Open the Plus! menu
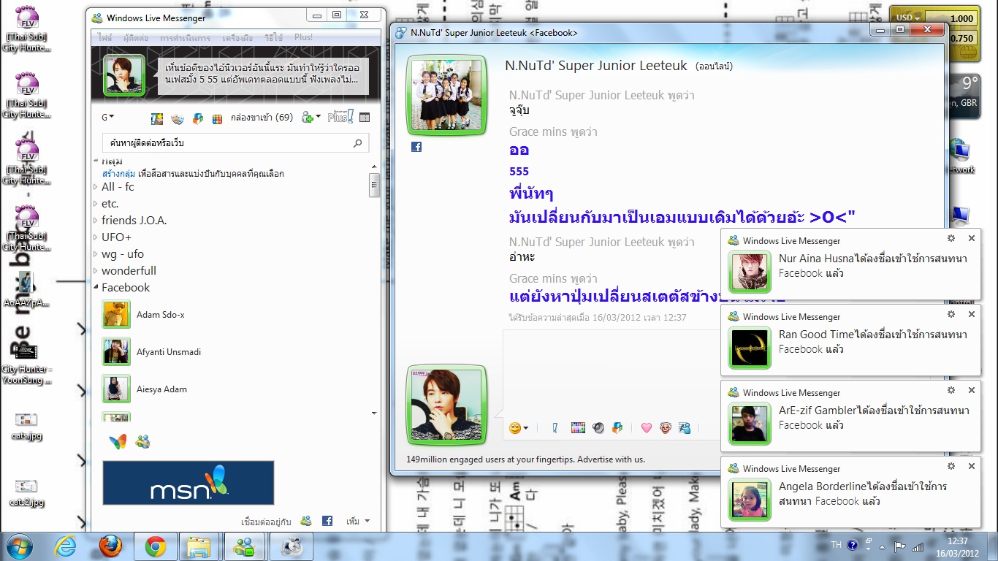This screenshot has width=998, height=561. click(303, 37)
